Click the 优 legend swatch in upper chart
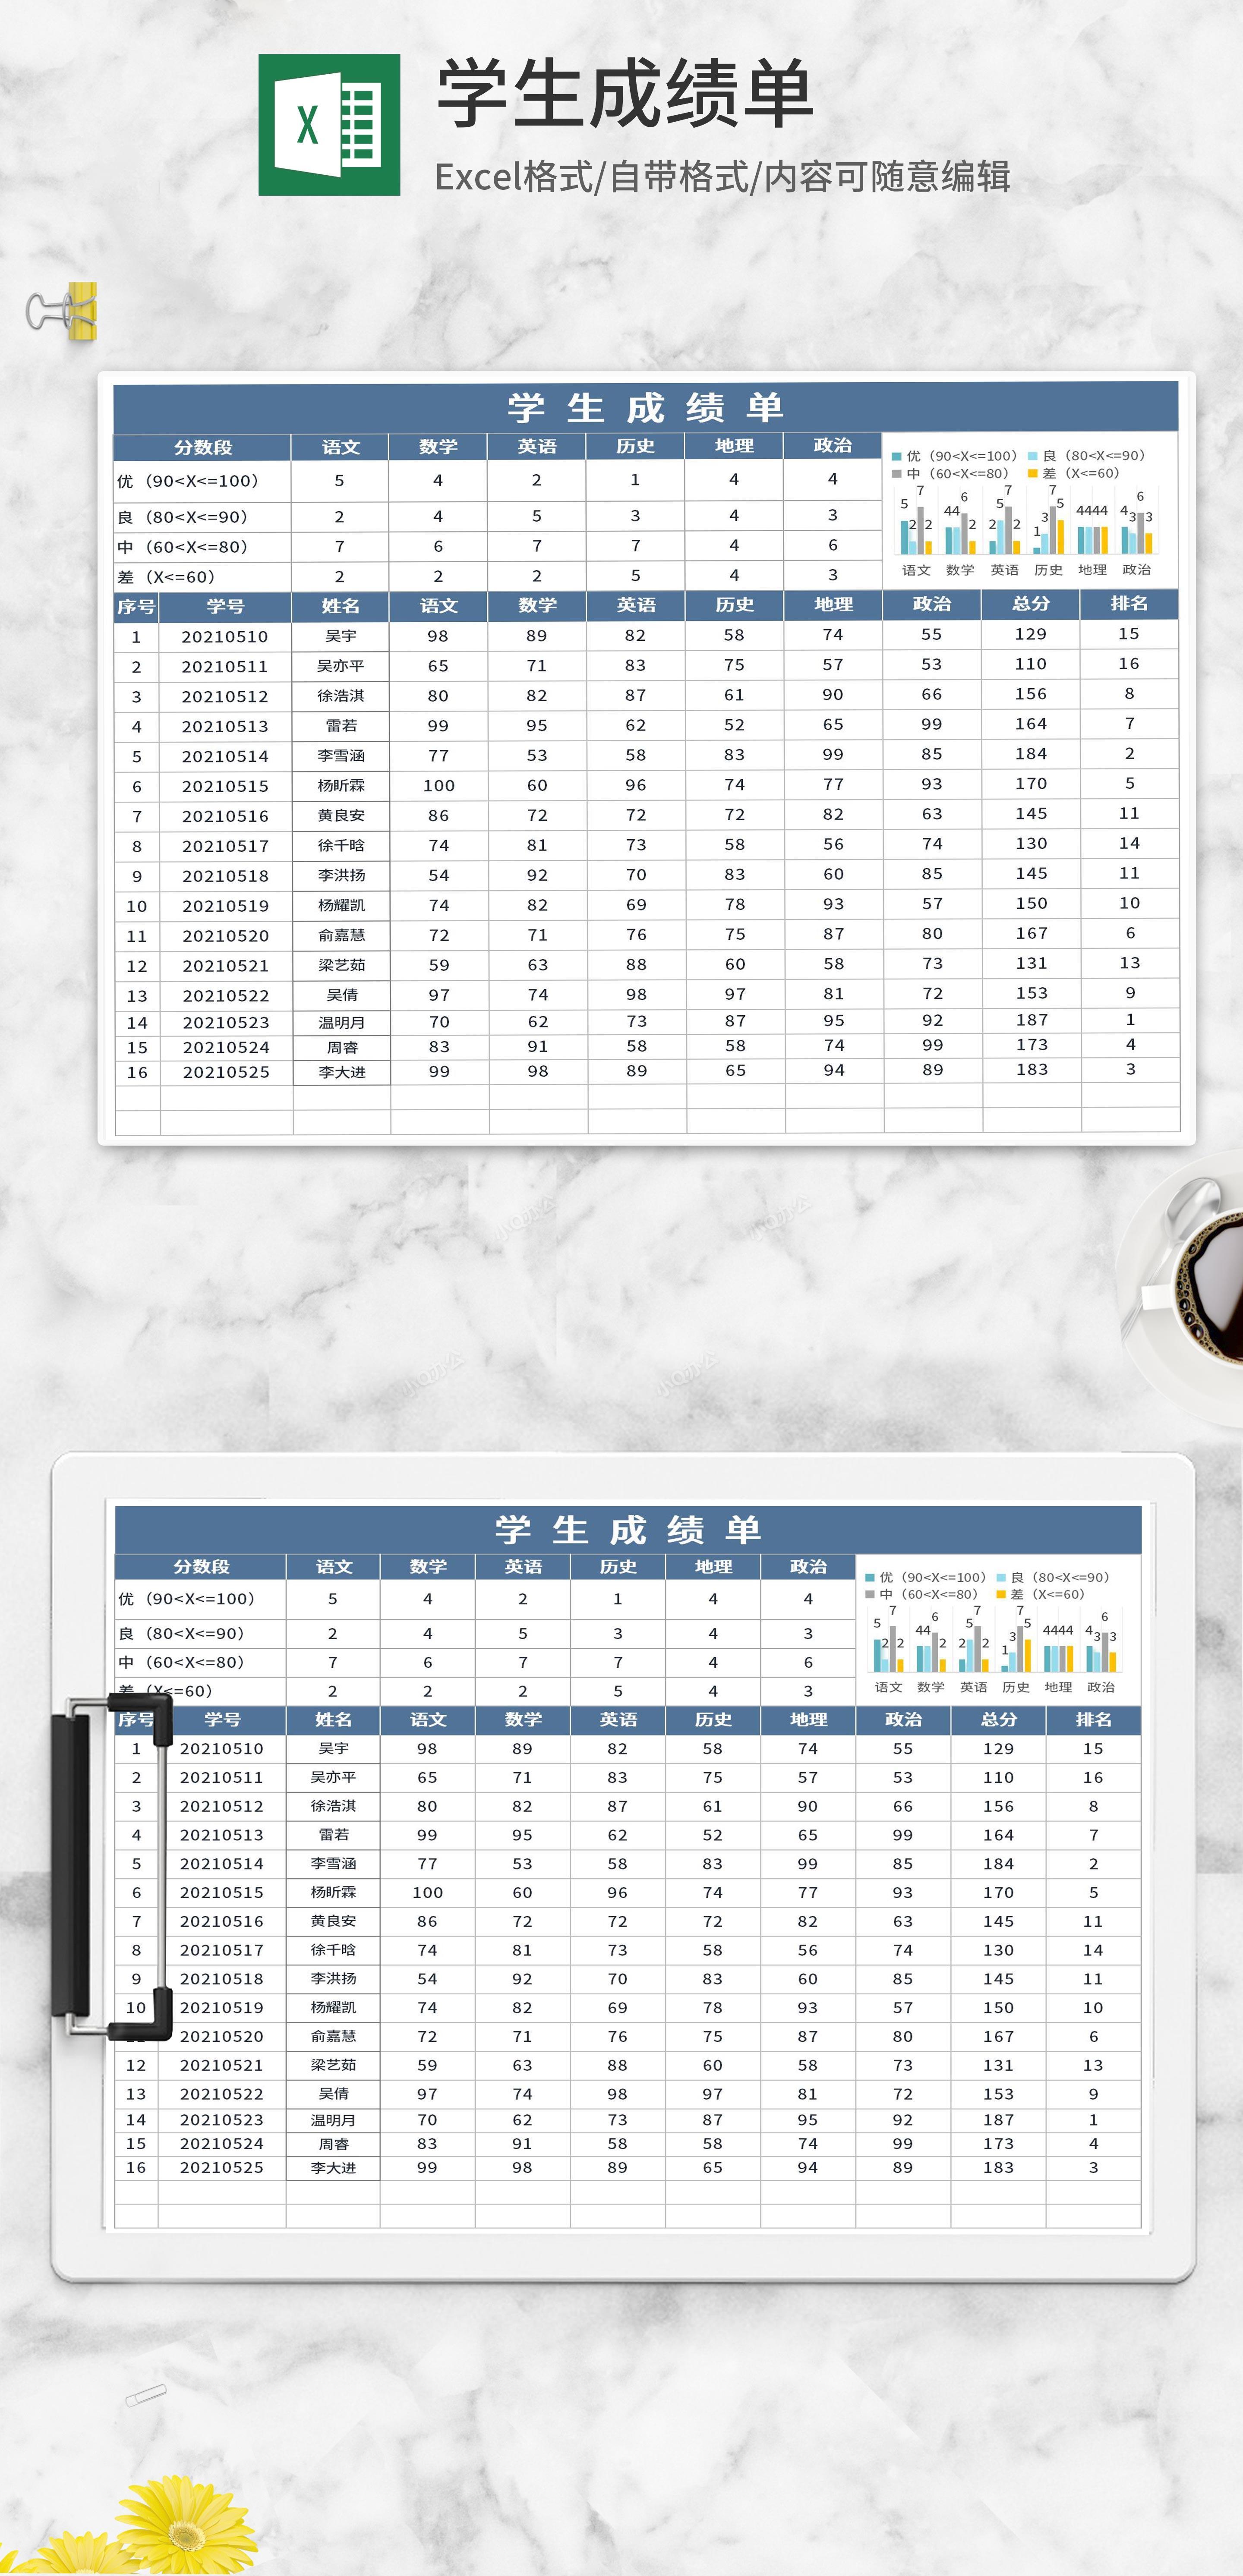Image resolution: width=1243 pixels, height=2576 pixels. [897, 456]
